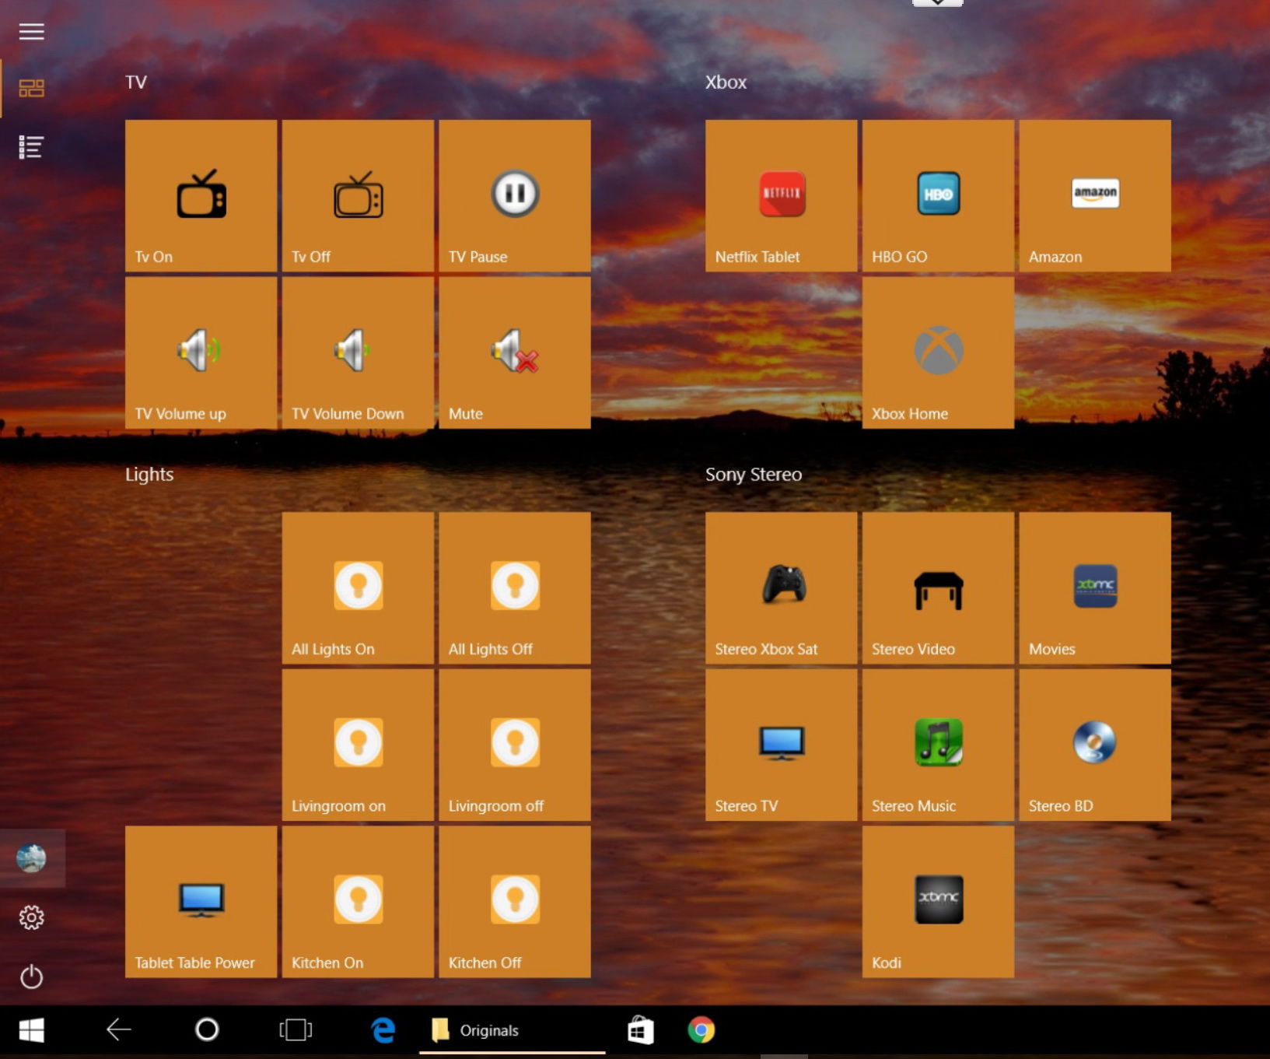Viewport: 1270px width, 1059px height.
Task: Switch to list view in the sidebar
Action: pyautogui.click(x=31, y=146)
